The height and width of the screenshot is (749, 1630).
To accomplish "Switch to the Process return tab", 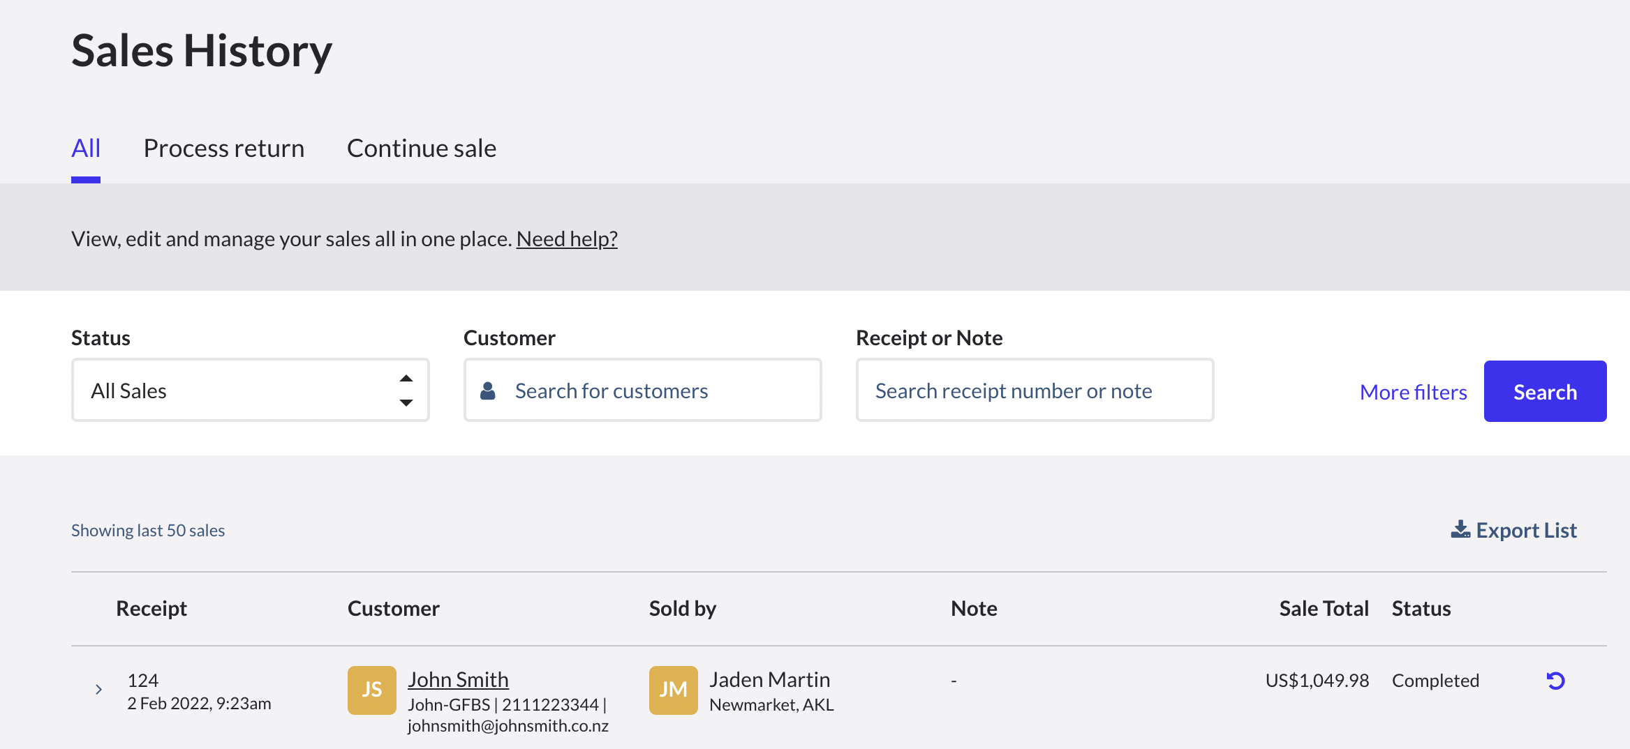I will 223,149.
